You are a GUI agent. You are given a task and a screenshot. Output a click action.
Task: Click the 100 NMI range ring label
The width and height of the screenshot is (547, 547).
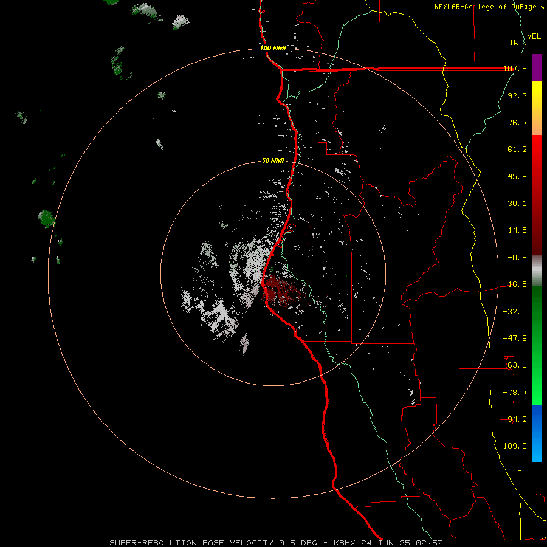273,48
